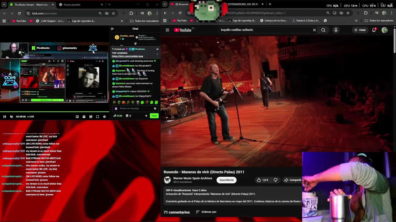Subscribe with Suscribirme button

(226, 180)
